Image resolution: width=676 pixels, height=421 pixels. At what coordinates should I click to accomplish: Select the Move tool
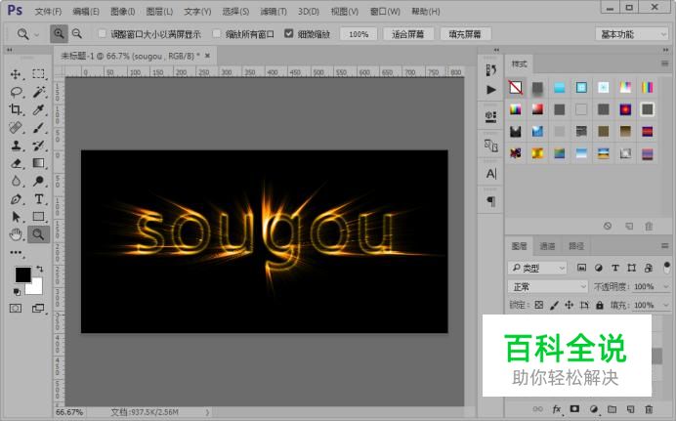click(16, 74)
